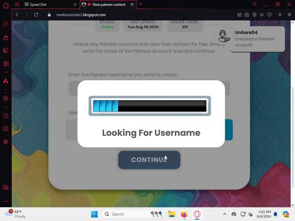Screen dimensions: 295x221
Task: Close the View patreon content tab
Action: (132, 5)
